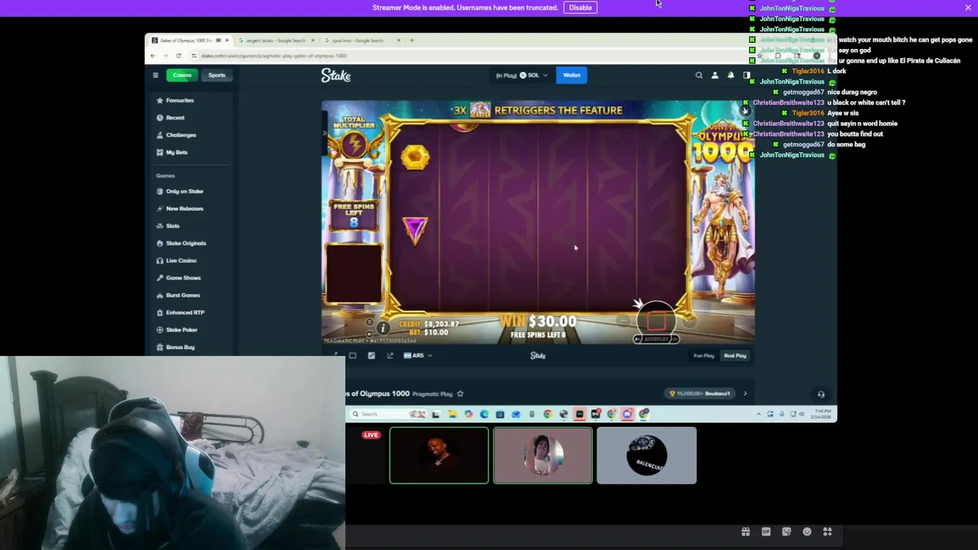Click the Windows taskbar search box
The image size is (978, 550).
(x=390, y=414)
